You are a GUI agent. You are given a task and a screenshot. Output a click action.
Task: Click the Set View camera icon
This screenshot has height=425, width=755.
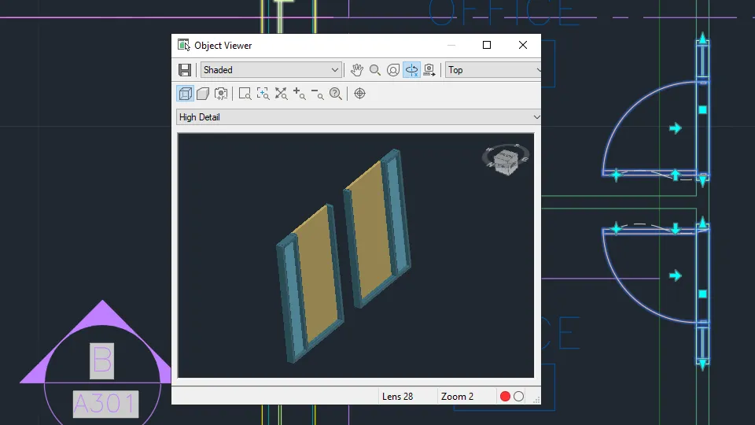click(x=429, y=70)
